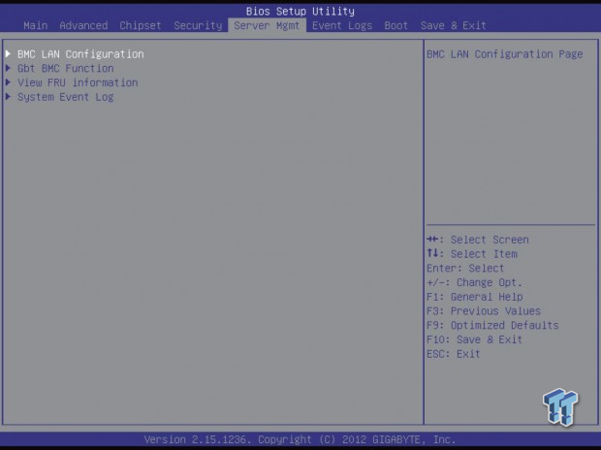Click the TweakTown logo watermark
This screenshot has height=450, width=601.
coord(560,406)
